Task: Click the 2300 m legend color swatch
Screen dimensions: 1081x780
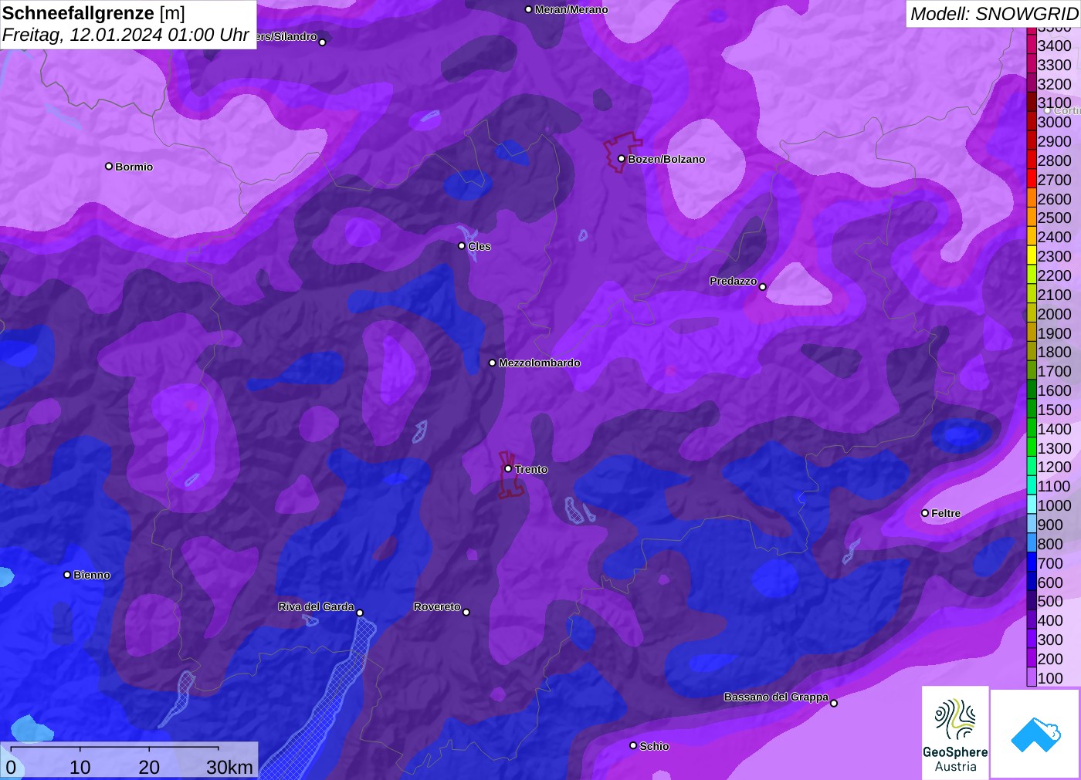Action: coord(1032,255)
